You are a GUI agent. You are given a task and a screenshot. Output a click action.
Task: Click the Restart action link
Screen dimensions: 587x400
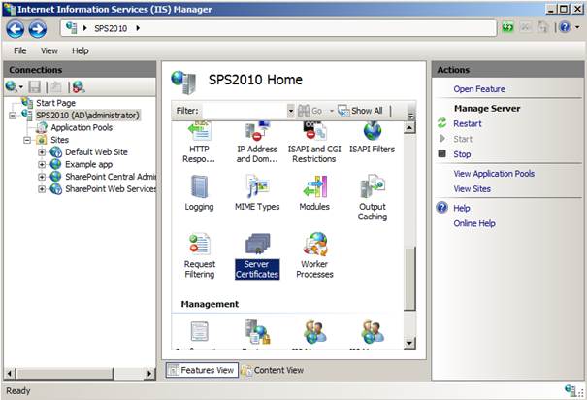pyautogui.click(x=468, y=123)
